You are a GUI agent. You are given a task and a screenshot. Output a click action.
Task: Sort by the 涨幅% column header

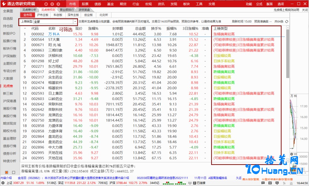(93, 29)
